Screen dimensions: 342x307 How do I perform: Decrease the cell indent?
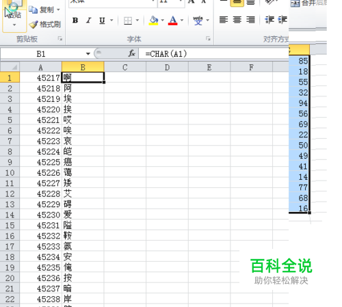coord(269,20)
